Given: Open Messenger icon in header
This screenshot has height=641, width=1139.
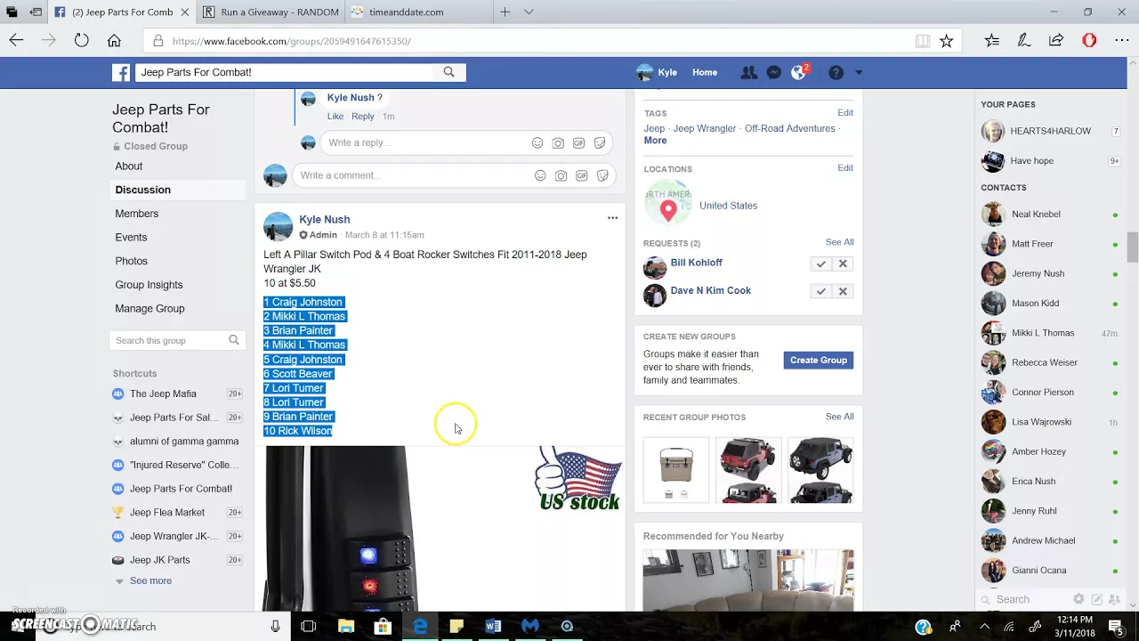Looking at the screenshot, I should click(774, 73).
